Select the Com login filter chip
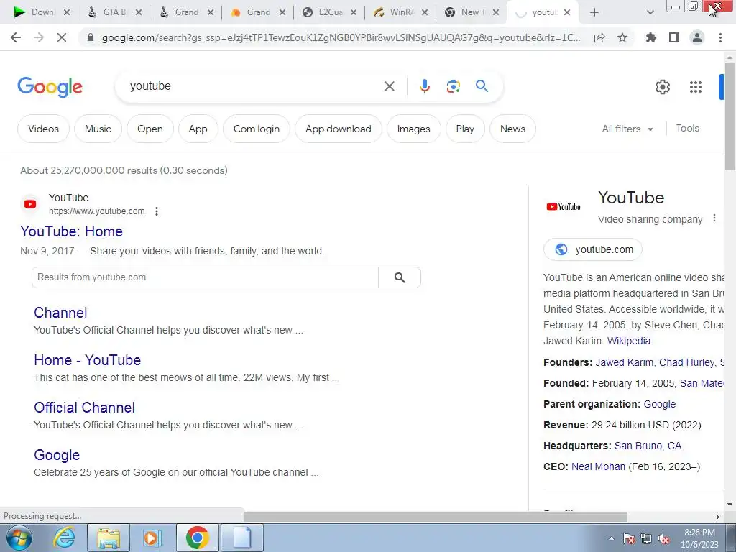The image size is (736, 552). 257,129
